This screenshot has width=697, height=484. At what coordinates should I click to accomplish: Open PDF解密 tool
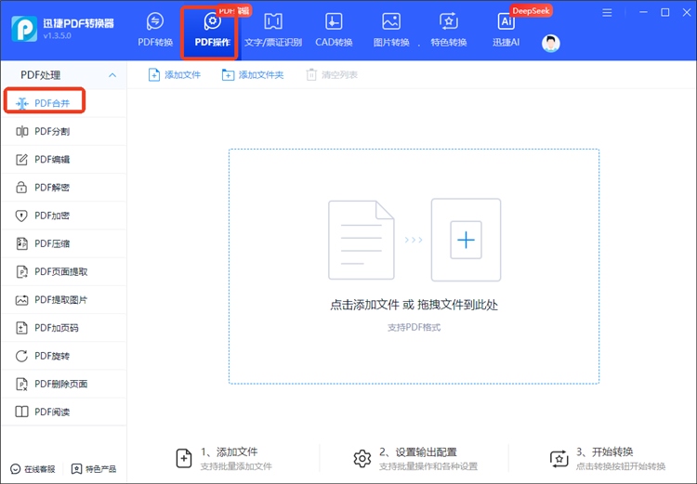coord(63,188)
